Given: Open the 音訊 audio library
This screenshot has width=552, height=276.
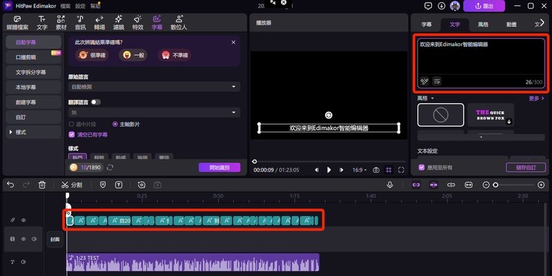Looking at the screenshot, I should click(80, 23).
